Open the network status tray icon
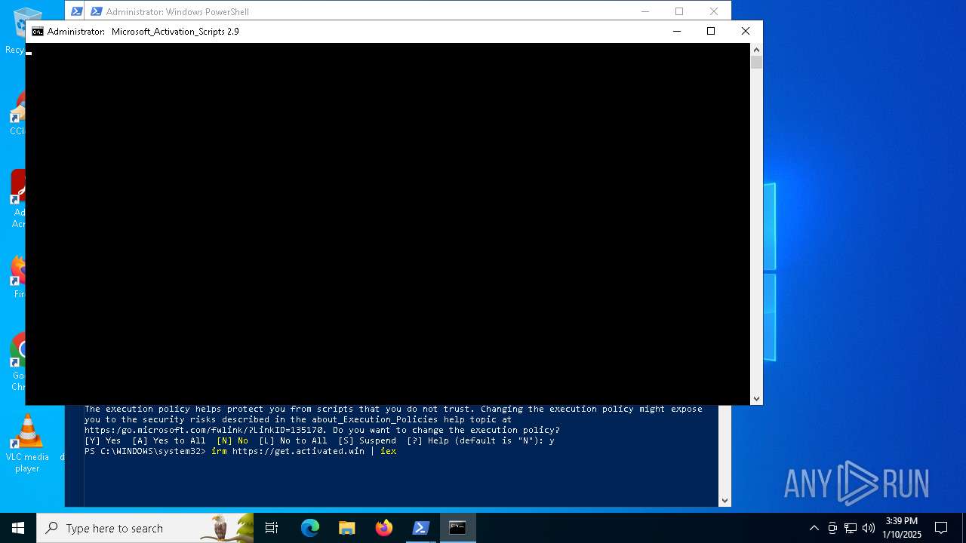 point(851,528)
